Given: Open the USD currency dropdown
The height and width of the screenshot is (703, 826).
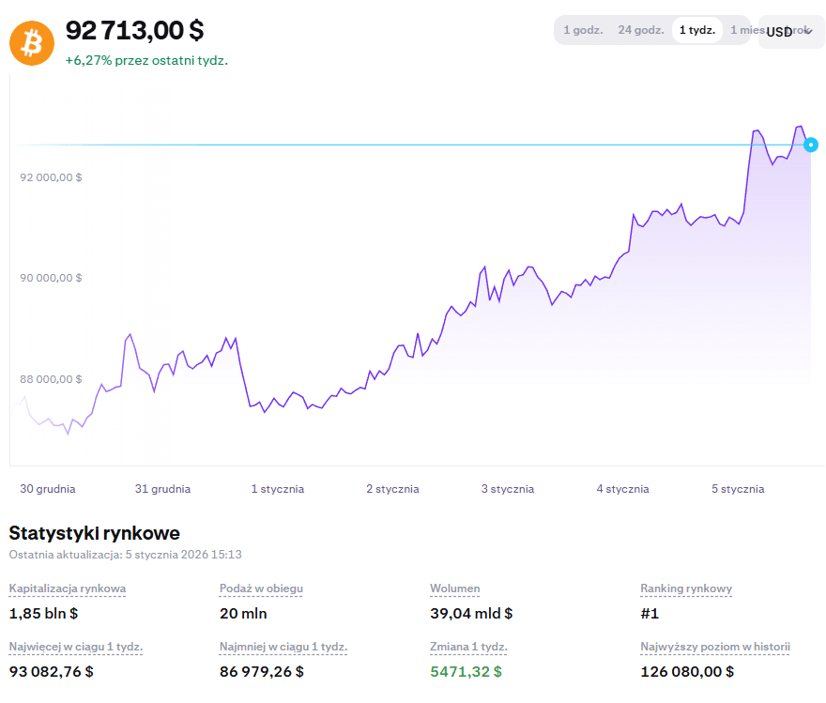Looking at the screenshot, I should pyautogui.click(x=789, y=32).
